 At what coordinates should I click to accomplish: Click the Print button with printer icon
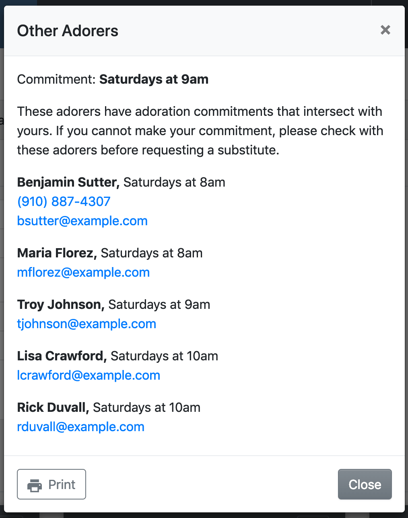coord(52,484)
